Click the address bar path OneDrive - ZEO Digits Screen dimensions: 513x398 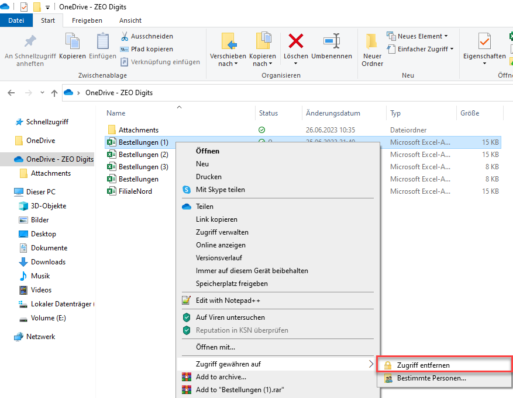click(x=119, y=93)
